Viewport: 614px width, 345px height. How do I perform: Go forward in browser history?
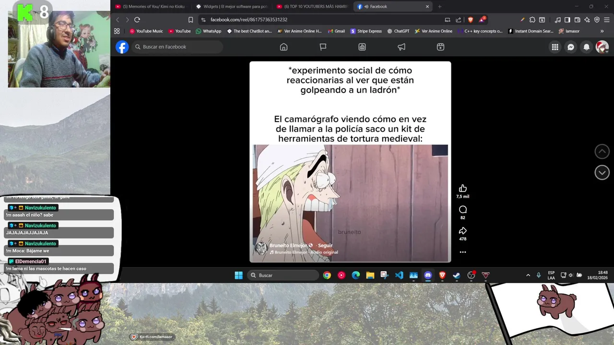pos(127,20)
